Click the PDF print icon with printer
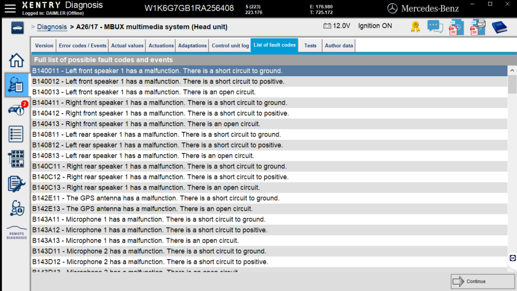 [477, 27]
